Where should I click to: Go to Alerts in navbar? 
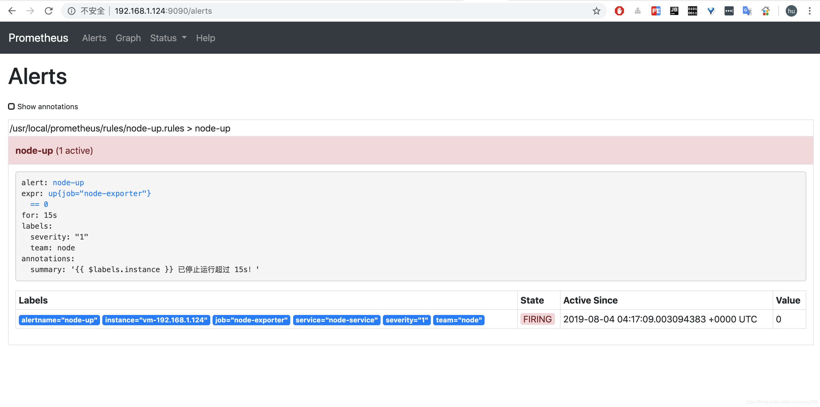tap(94, 38)
